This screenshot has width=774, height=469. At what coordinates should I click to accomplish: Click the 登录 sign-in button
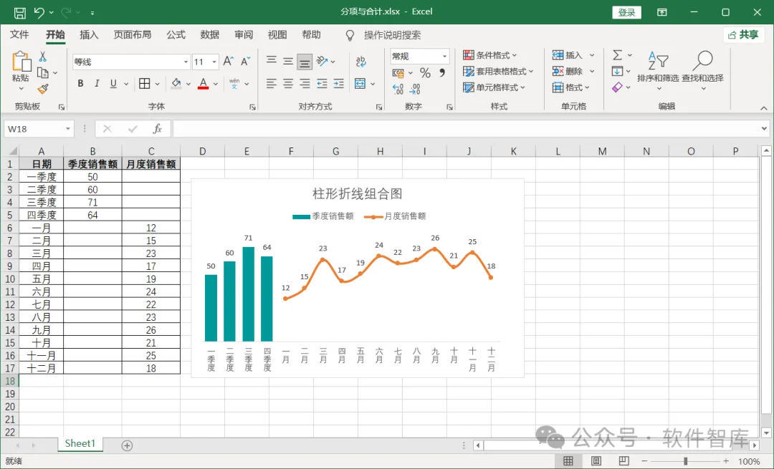pos(626,12)
